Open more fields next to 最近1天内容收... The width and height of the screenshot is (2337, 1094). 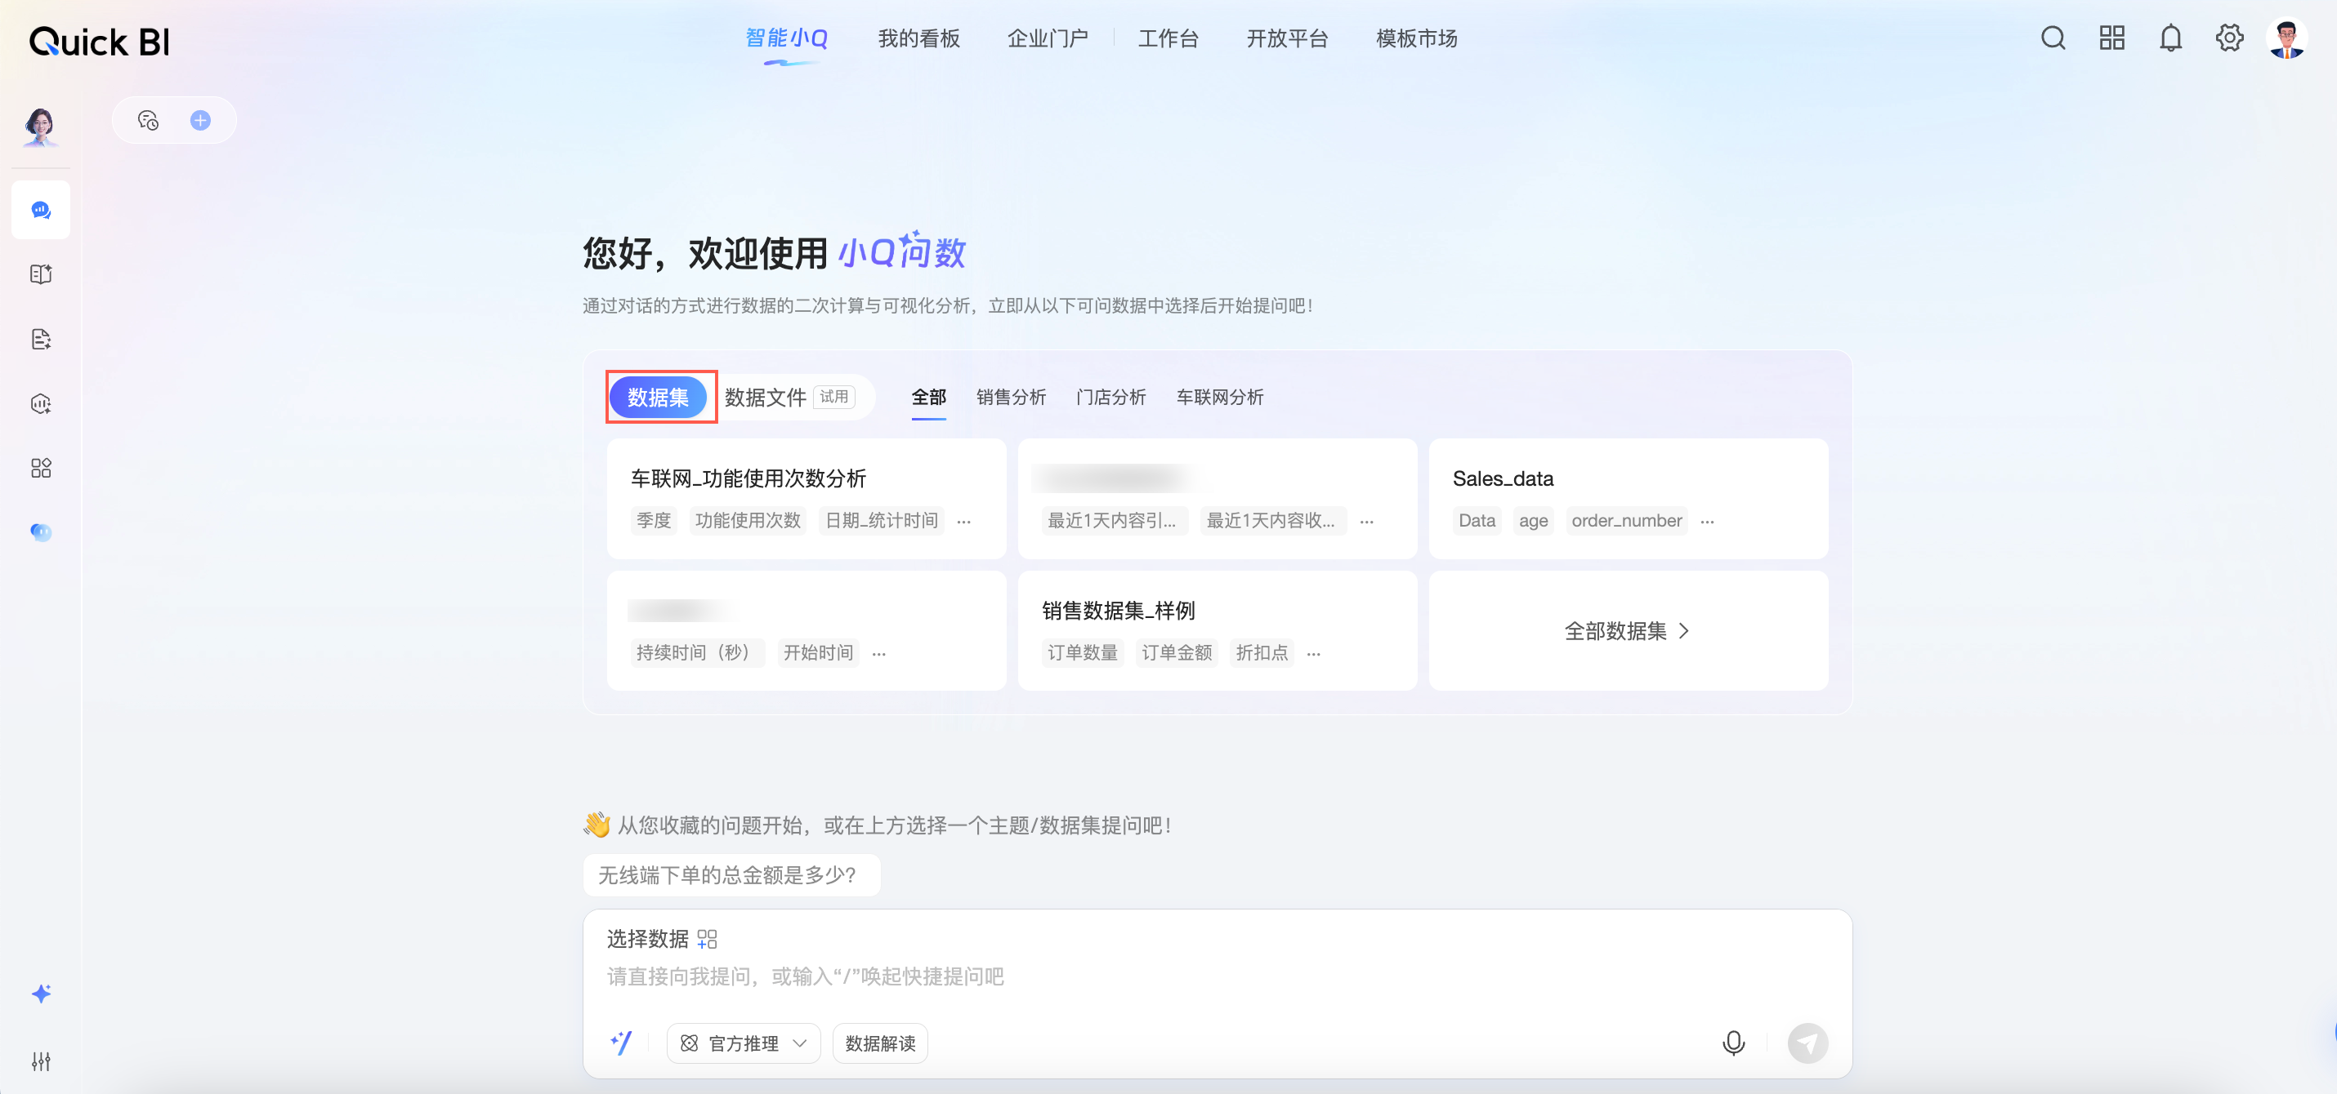coord(1367,521)
